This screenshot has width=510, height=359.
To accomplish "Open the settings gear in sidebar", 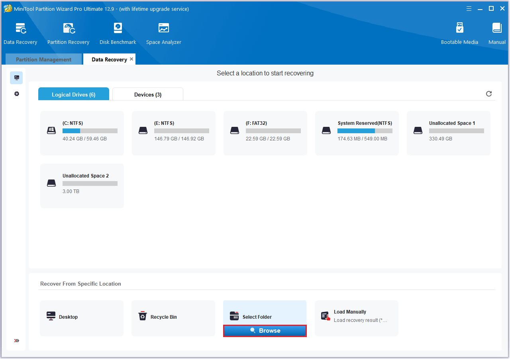I will click(x=17, y=94).
